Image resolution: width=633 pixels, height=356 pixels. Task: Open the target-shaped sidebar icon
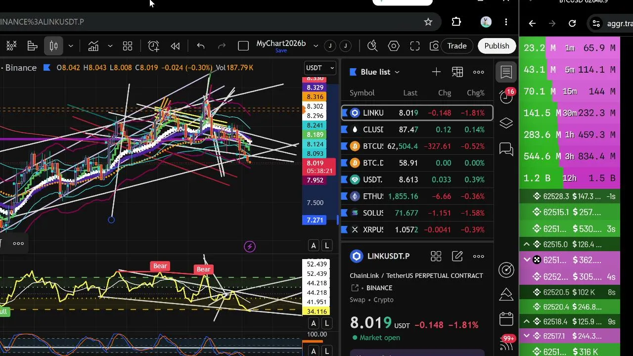[x=506, y=269]
